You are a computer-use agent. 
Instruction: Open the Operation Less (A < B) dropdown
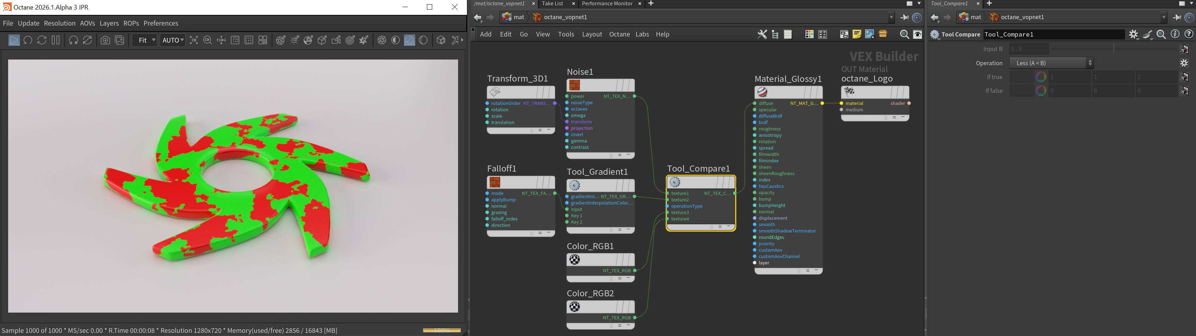tap(1051, 63)
